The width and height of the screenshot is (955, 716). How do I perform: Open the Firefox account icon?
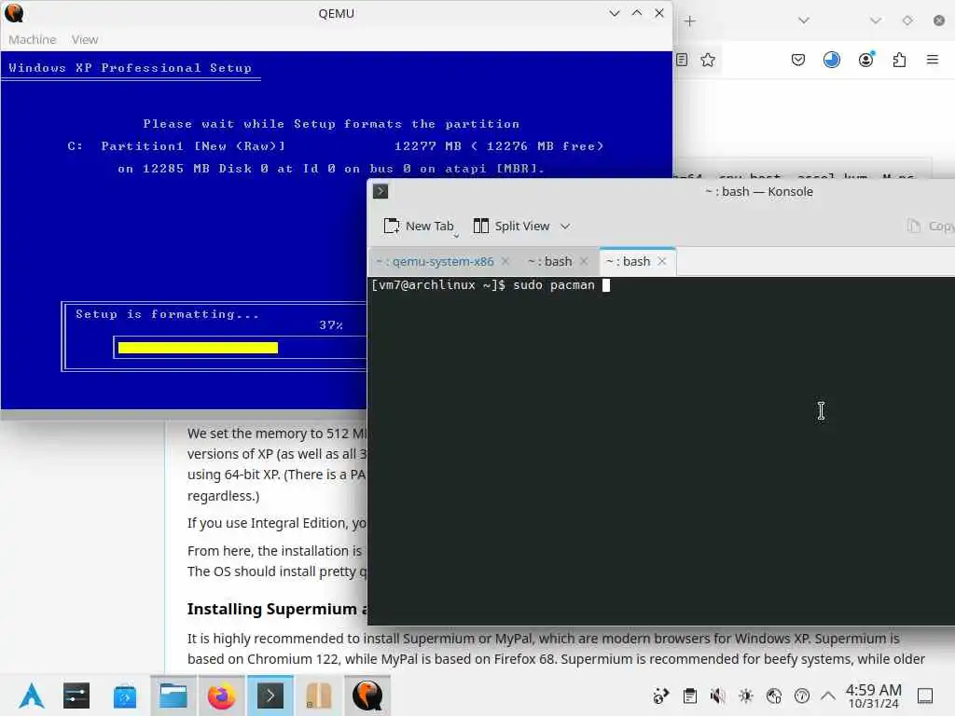click(x=865, y=60)
